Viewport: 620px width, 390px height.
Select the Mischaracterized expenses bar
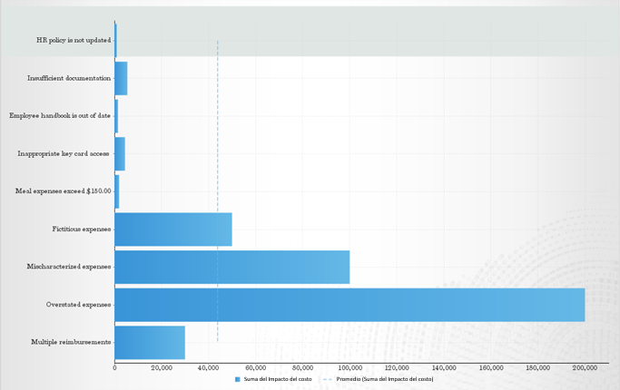tap(231, 267)
